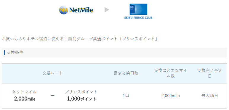Click the 2,000mile bold rate value
Image resolution: width=229 pixels, height=110 pixels.
pos(25,99)
